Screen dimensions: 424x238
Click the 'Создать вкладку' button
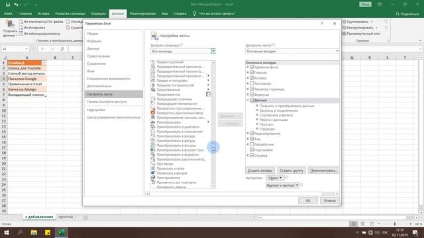tap(260, 171)
